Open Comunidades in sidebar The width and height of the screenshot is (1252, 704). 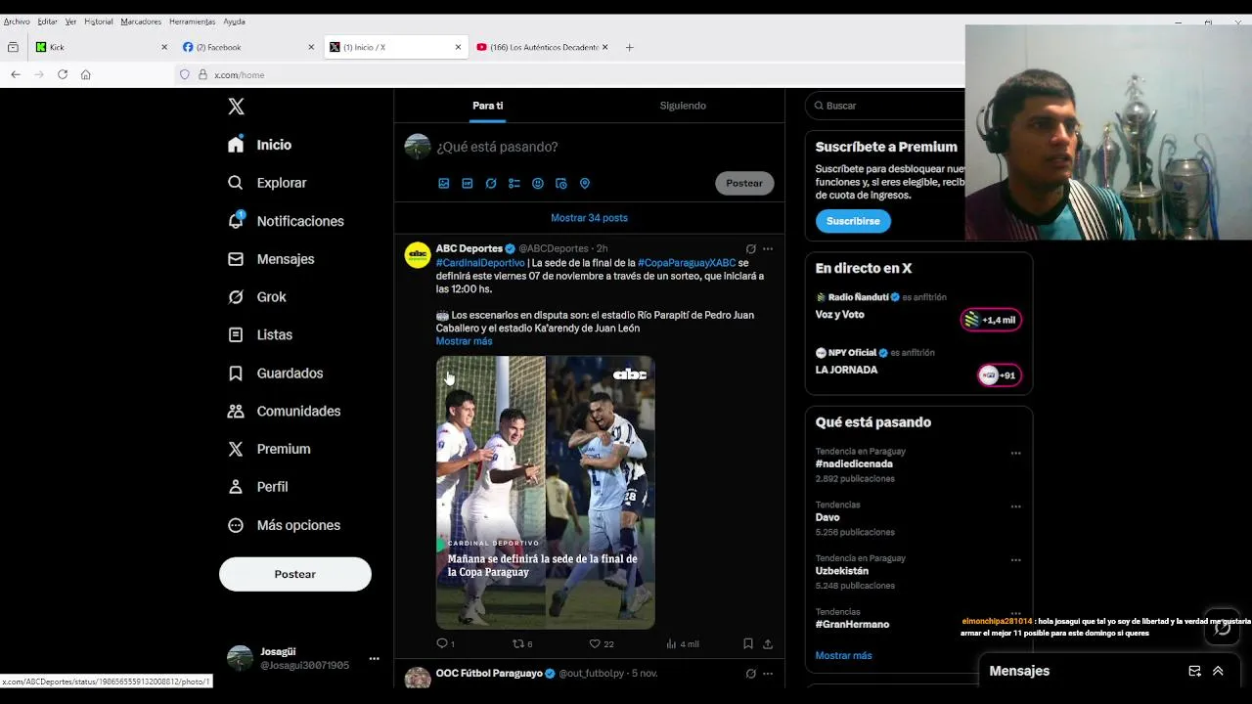click(x=284, y=411)
